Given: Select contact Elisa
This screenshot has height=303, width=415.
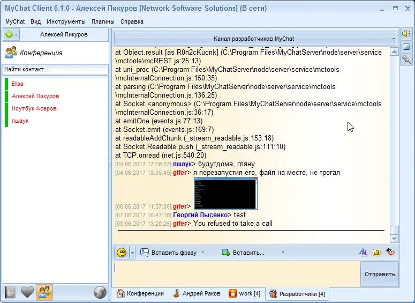Looking at the screenshot, I should 18,84.
